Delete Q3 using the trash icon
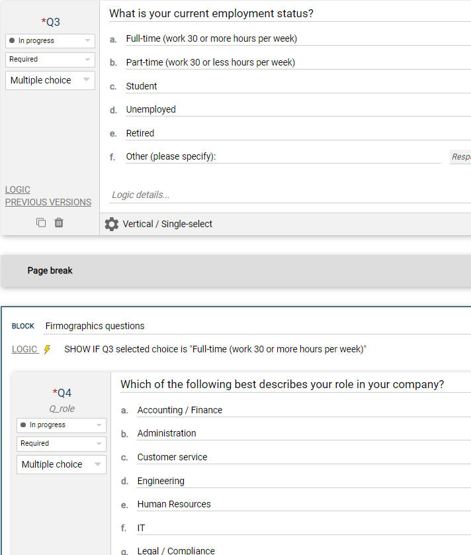This screenshot has height=555, width=471. (59, 223)
